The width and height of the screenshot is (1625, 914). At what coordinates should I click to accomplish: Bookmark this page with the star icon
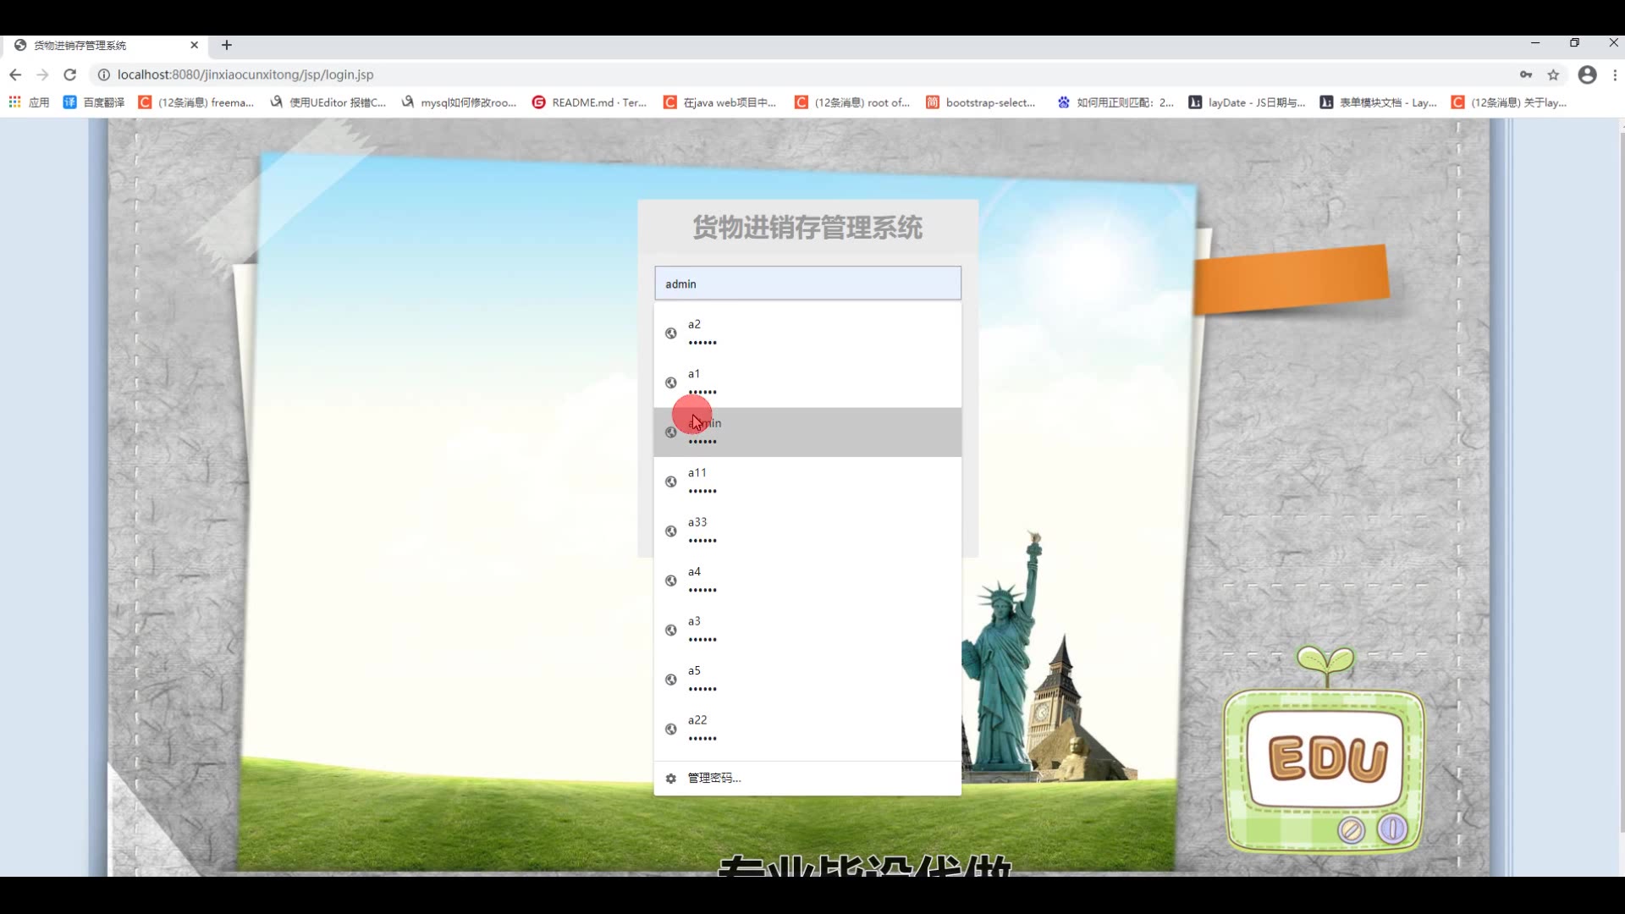click(x=1553, y=74)
